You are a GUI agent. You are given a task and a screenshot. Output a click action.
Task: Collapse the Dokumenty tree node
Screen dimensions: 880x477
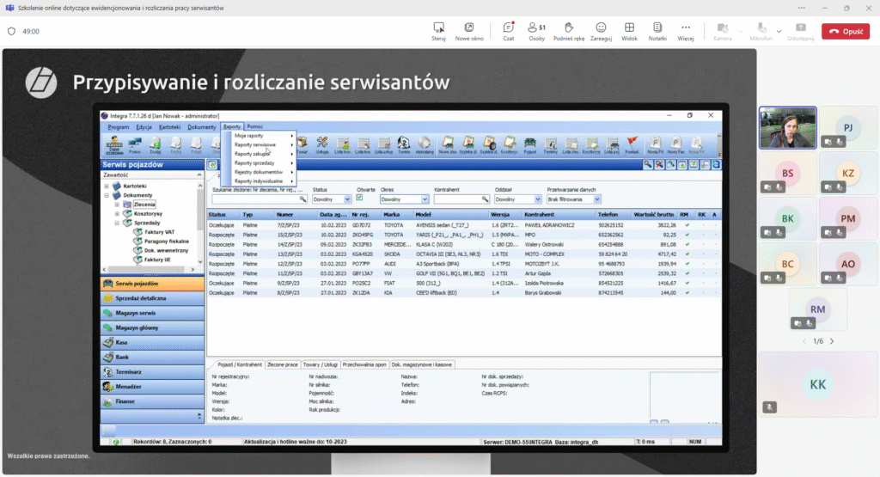point(107,195)
